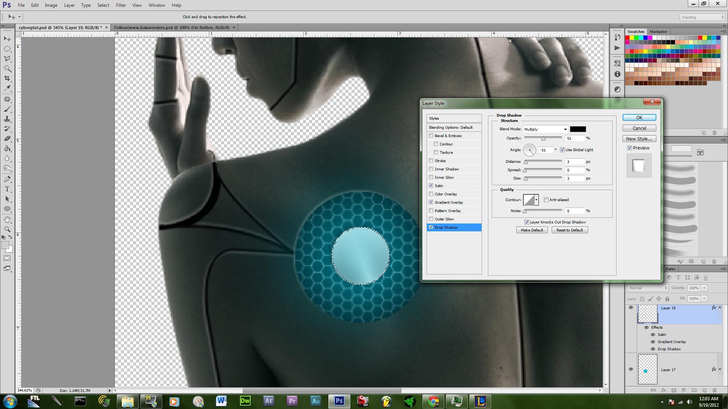Open the layer Fill 100% dropdown
Screen dimensions: 728x409
pyautogui.click(x=704, y=298)
